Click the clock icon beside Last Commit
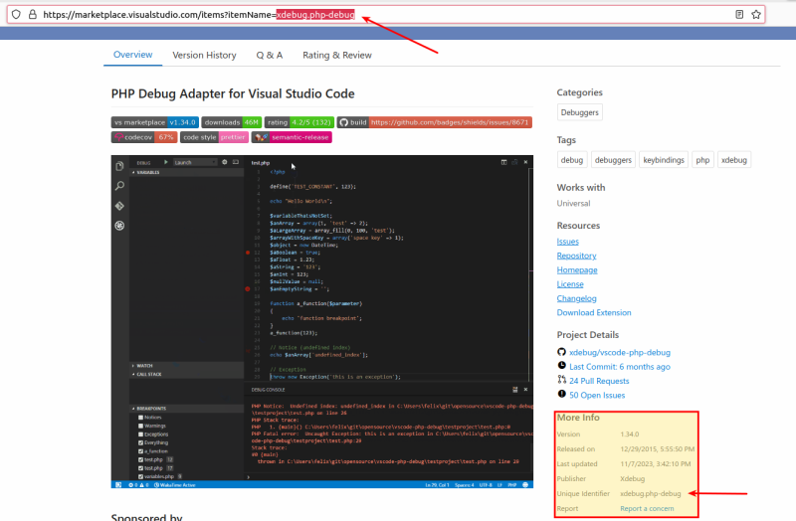 [x=561, y=365]
